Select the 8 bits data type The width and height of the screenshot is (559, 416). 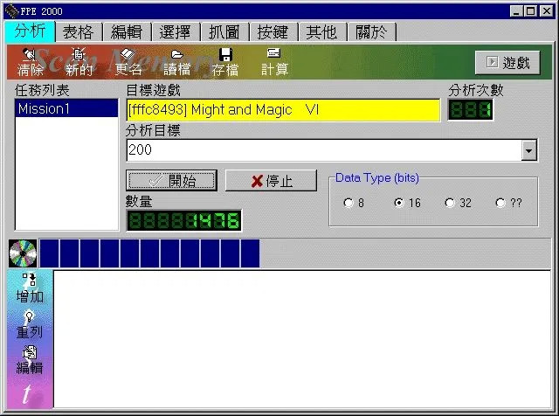click(x=349, y=203)
